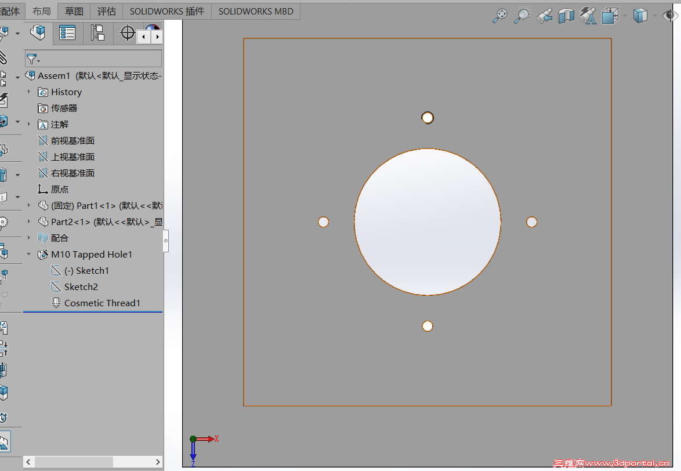Select Assem1 root node in tree
Viewport: 681px width, 471px height.
(x=93, y=75)
